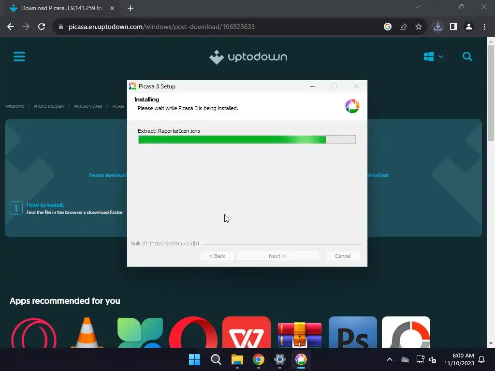Close the Download Picasa tab
Screen dimensions: 495x371
pos(112,8)
